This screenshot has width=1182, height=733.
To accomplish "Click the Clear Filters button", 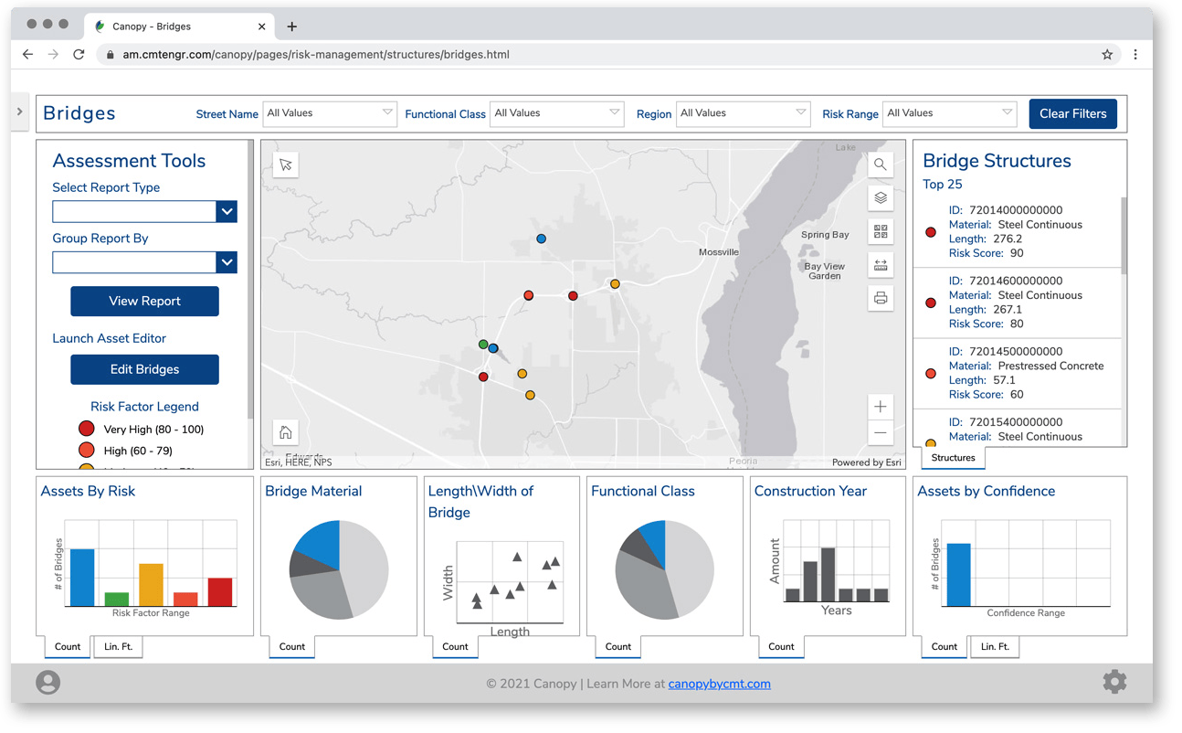I will coord(1072,113).
